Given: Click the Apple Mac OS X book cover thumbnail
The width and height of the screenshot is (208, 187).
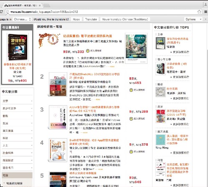Looking at the screenshot, I should [x=58, y=117].
